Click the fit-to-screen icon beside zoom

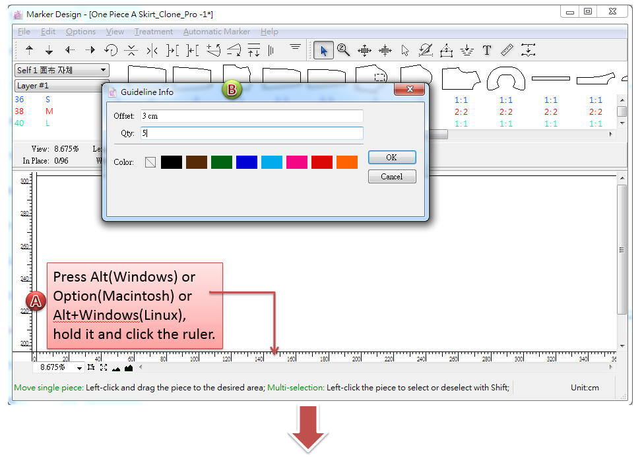tap(104, 367)
